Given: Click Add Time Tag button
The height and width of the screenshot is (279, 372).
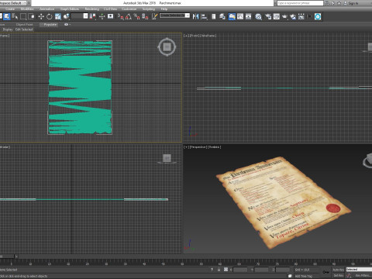Looking at the screenshot, I should point(303,276).
